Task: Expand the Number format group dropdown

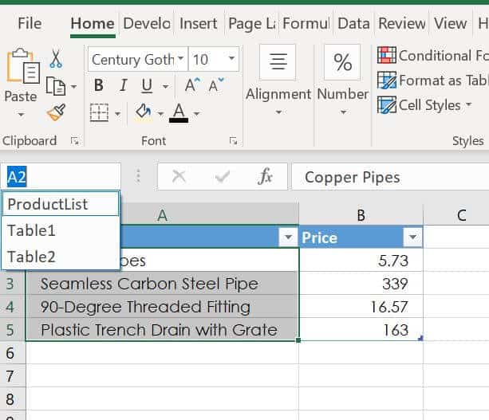Action: (342, 112)
